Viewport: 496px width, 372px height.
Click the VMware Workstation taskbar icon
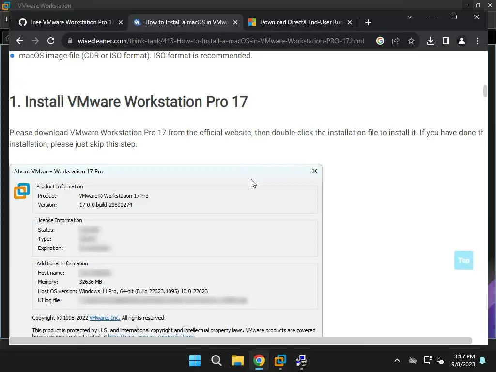[x=280, y=360]
